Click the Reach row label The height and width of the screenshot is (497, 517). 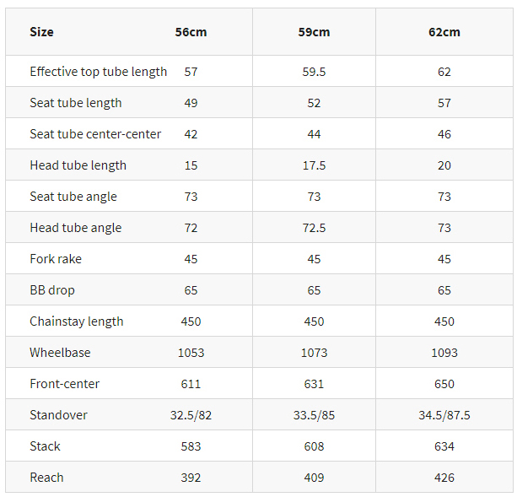pyautogui.click(x=46, y=478)
